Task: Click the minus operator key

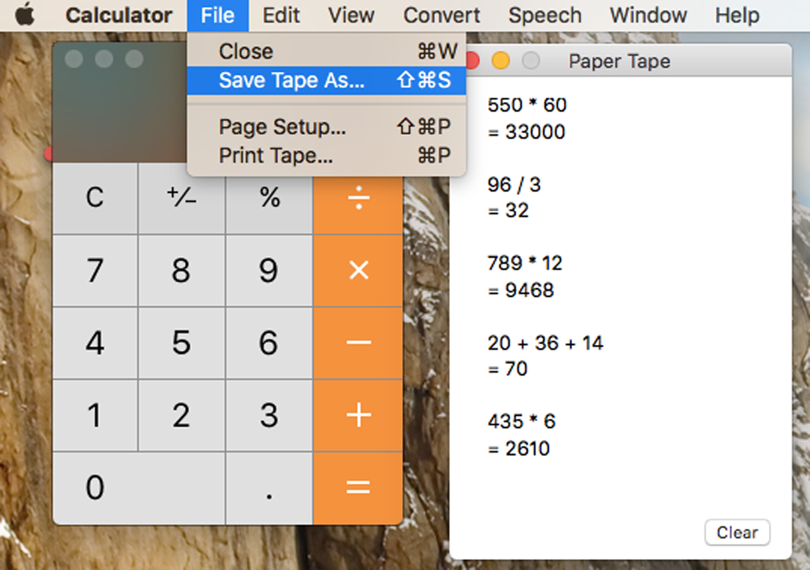Action: click(x=358, y=343)
